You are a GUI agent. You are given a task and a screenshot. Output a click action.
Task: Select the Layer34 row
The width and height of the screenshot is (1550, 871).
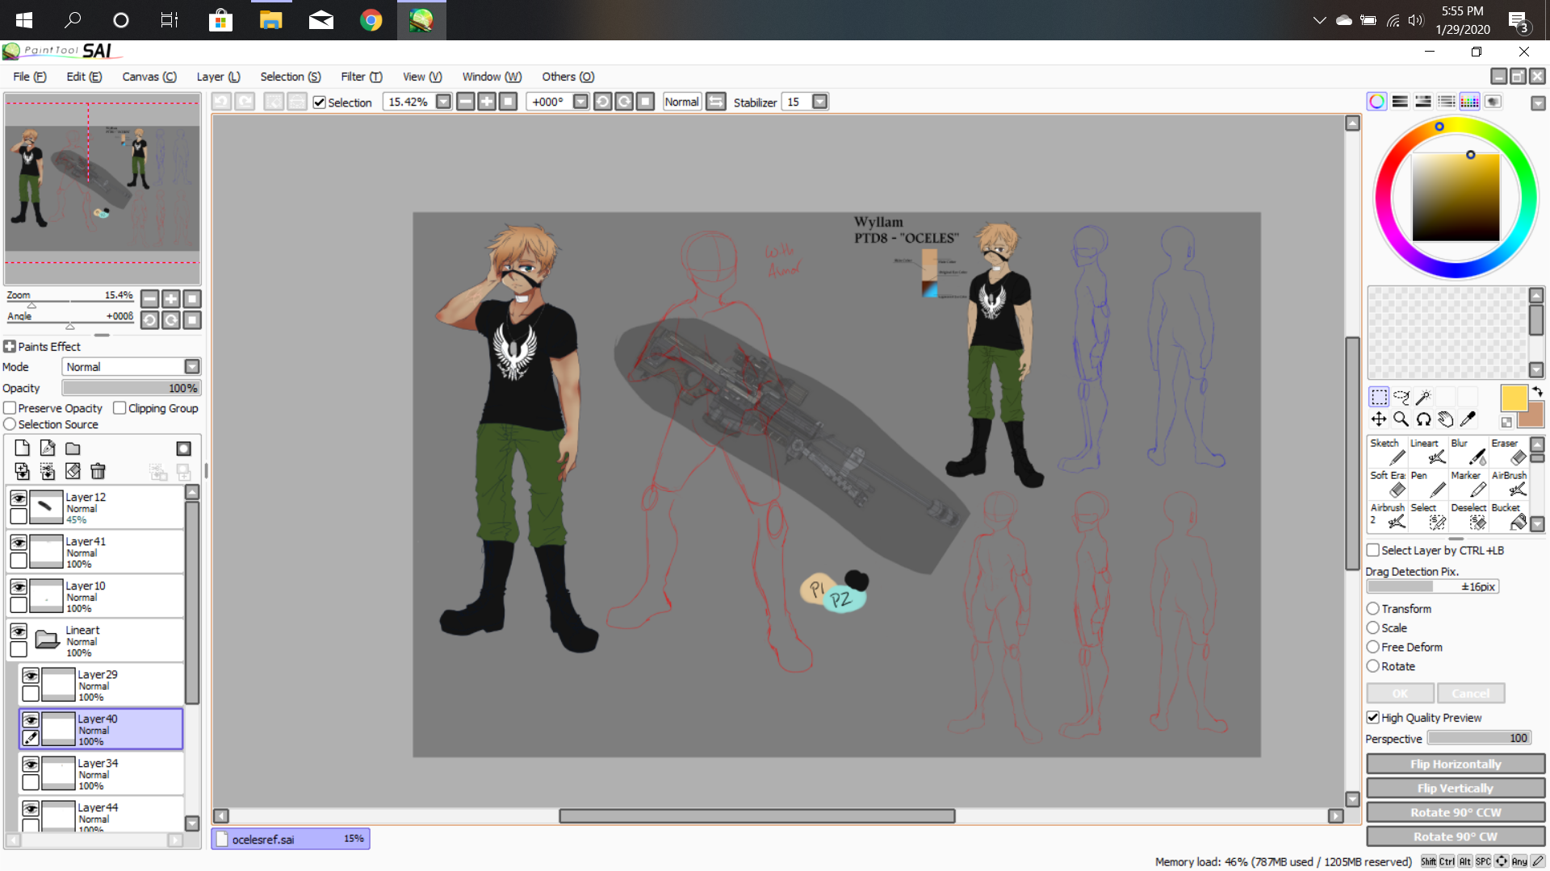pos(101,773)
